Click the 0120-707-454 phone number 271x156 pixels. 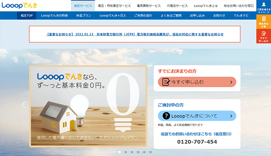197,142
